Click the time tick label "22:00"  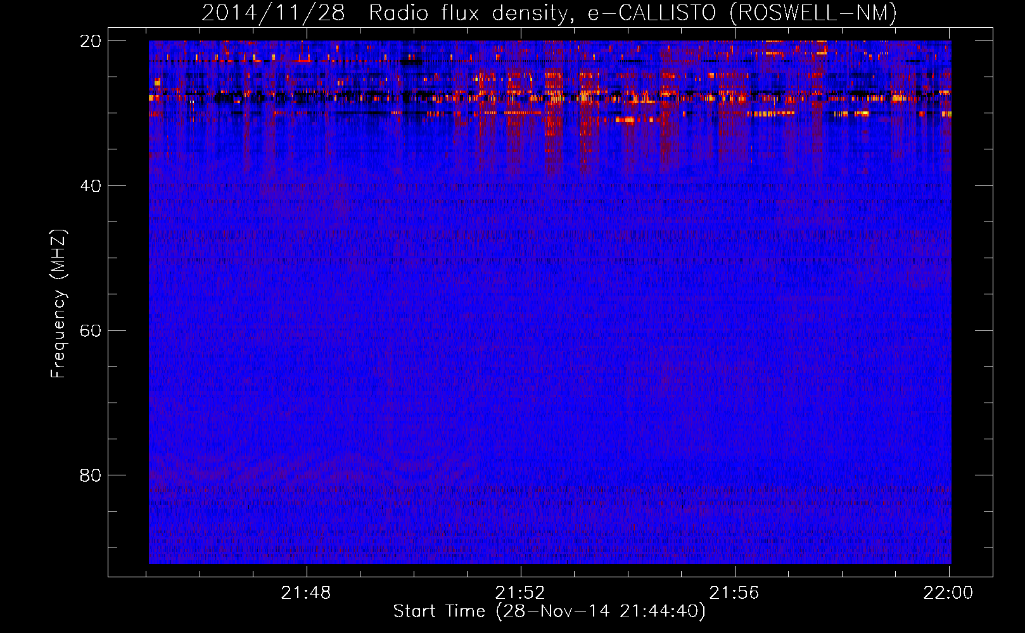click(x=948, y=593)
